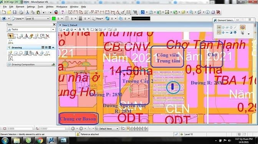Click the Window Area icon in View 1 toolbar
258x144 pixels.
tap(92, 29)
